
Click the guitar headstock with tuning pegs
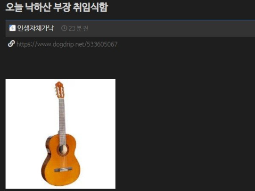pos(59,90)
